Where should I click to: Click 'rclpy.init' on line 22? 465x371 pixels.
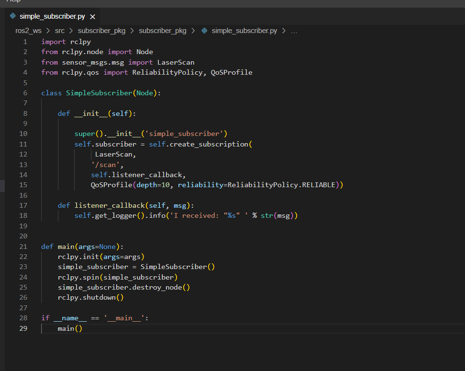[78, 257]
